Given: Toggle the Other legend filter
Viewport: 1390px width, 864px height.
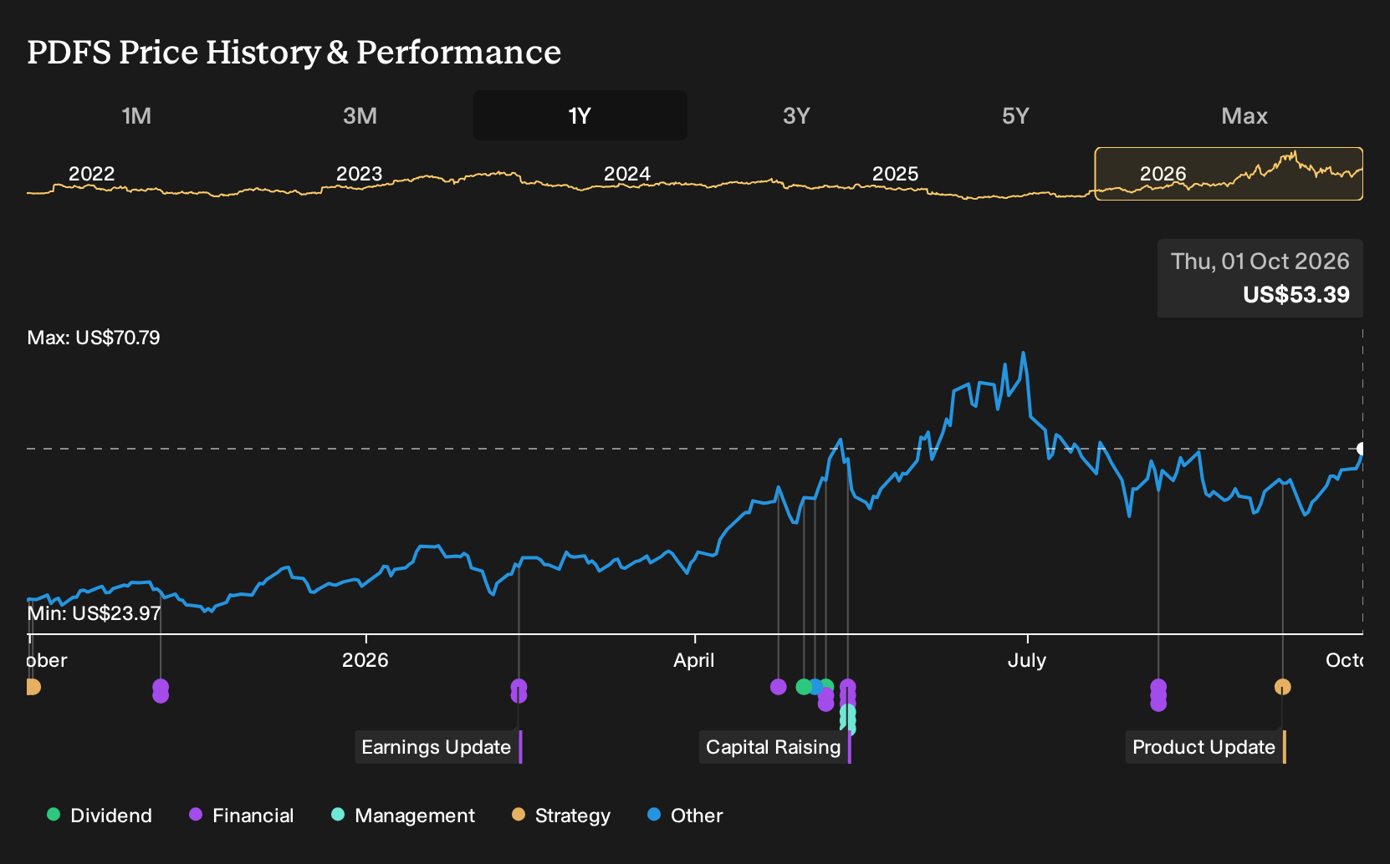Looking at the screenshot, I should [x=685, y=816].
